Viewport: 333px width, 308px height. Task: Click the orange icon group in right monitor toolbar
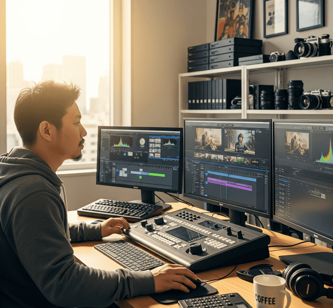[318, 128]
